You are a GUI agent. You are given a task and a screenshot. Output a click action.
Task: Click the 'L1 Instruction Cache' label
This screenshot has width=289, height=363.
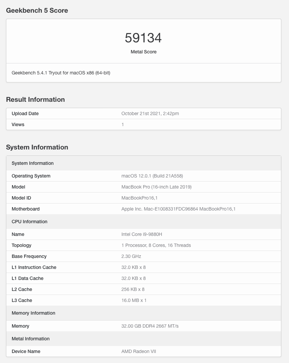tap(34, 267)
